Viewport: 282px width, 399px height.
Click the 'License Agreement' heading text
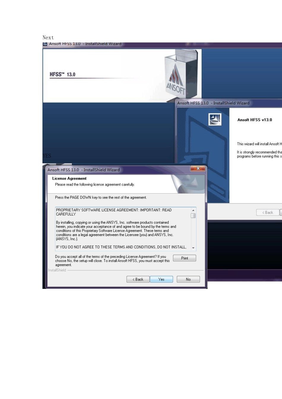(x=69, y=178)
